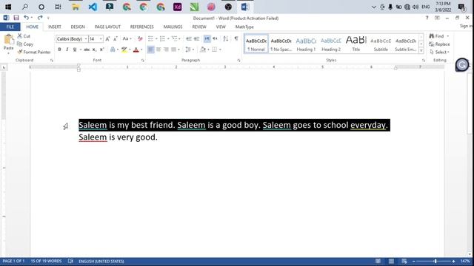Click the Paste clipboard icon
Screen dimensions: 474x266
pos(9,39)
